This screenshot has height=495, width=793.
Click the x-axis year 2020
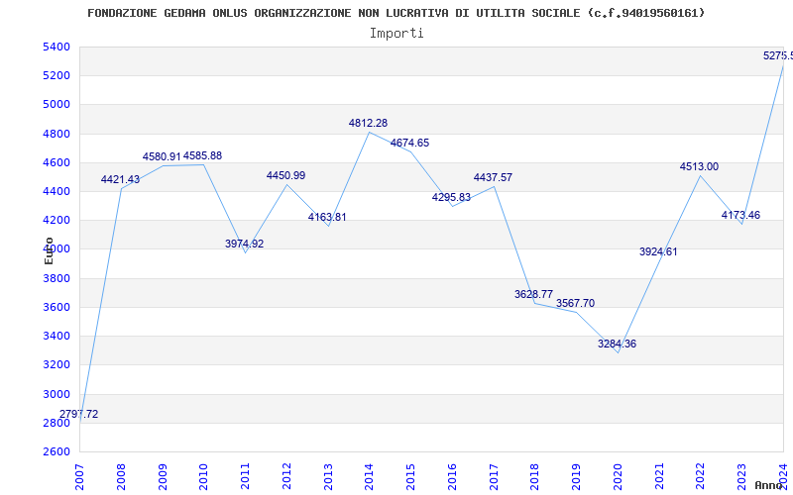[x=618, y=477]
